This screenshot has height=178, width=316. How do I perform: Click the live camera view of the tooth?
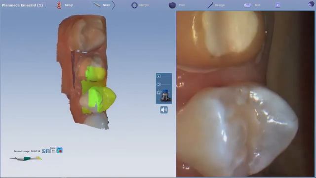[245, 94]
